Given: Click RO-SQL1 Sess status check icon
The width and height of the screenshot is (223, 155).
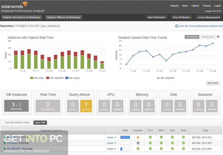Looking at the screenshot, I should click(x=184, y=137).
